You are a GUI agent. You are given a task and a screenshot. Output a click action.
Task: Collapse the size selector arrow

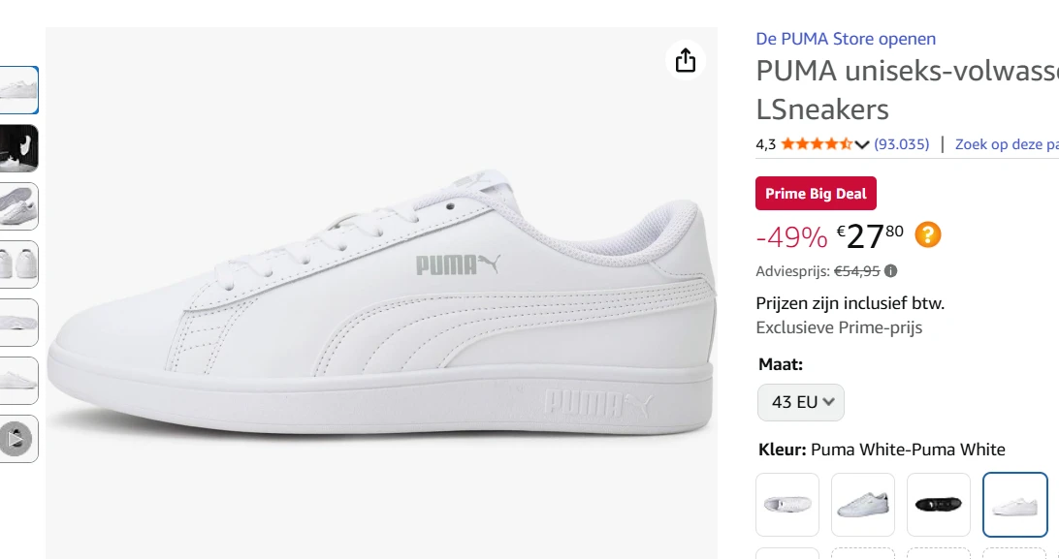click(x=827, y=401)
